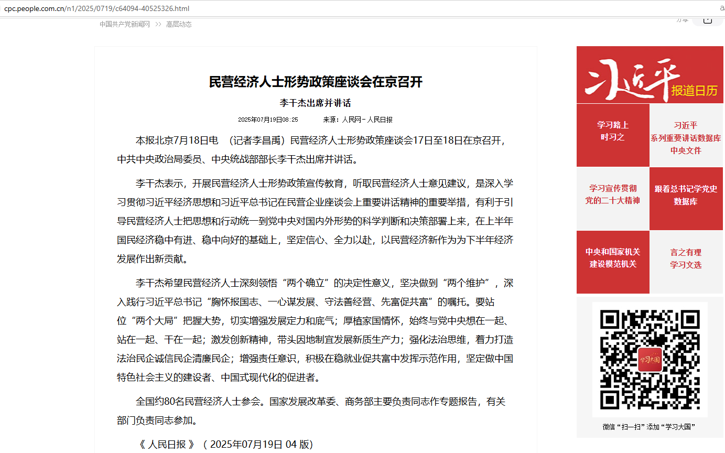Click the partially visible share icon at top right
The width and height of the screenshot is (725, 453).
point(707,20)
